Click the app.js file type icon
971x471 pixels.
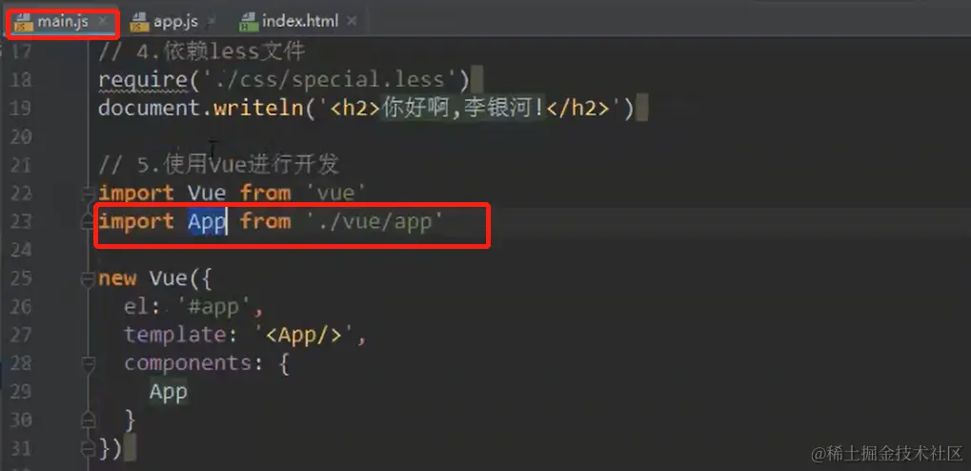click(x=140, y=22)
